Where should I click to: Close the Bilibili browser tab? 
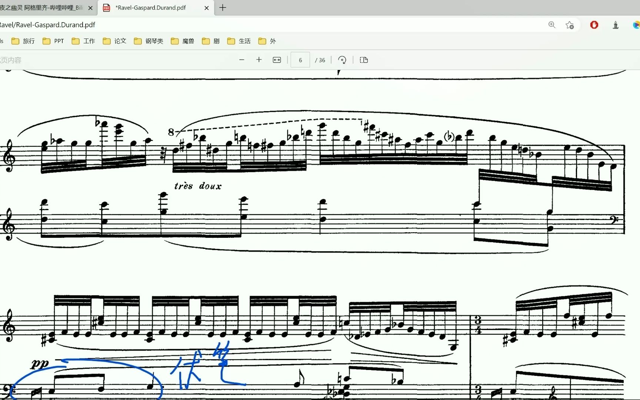(90, 8)
